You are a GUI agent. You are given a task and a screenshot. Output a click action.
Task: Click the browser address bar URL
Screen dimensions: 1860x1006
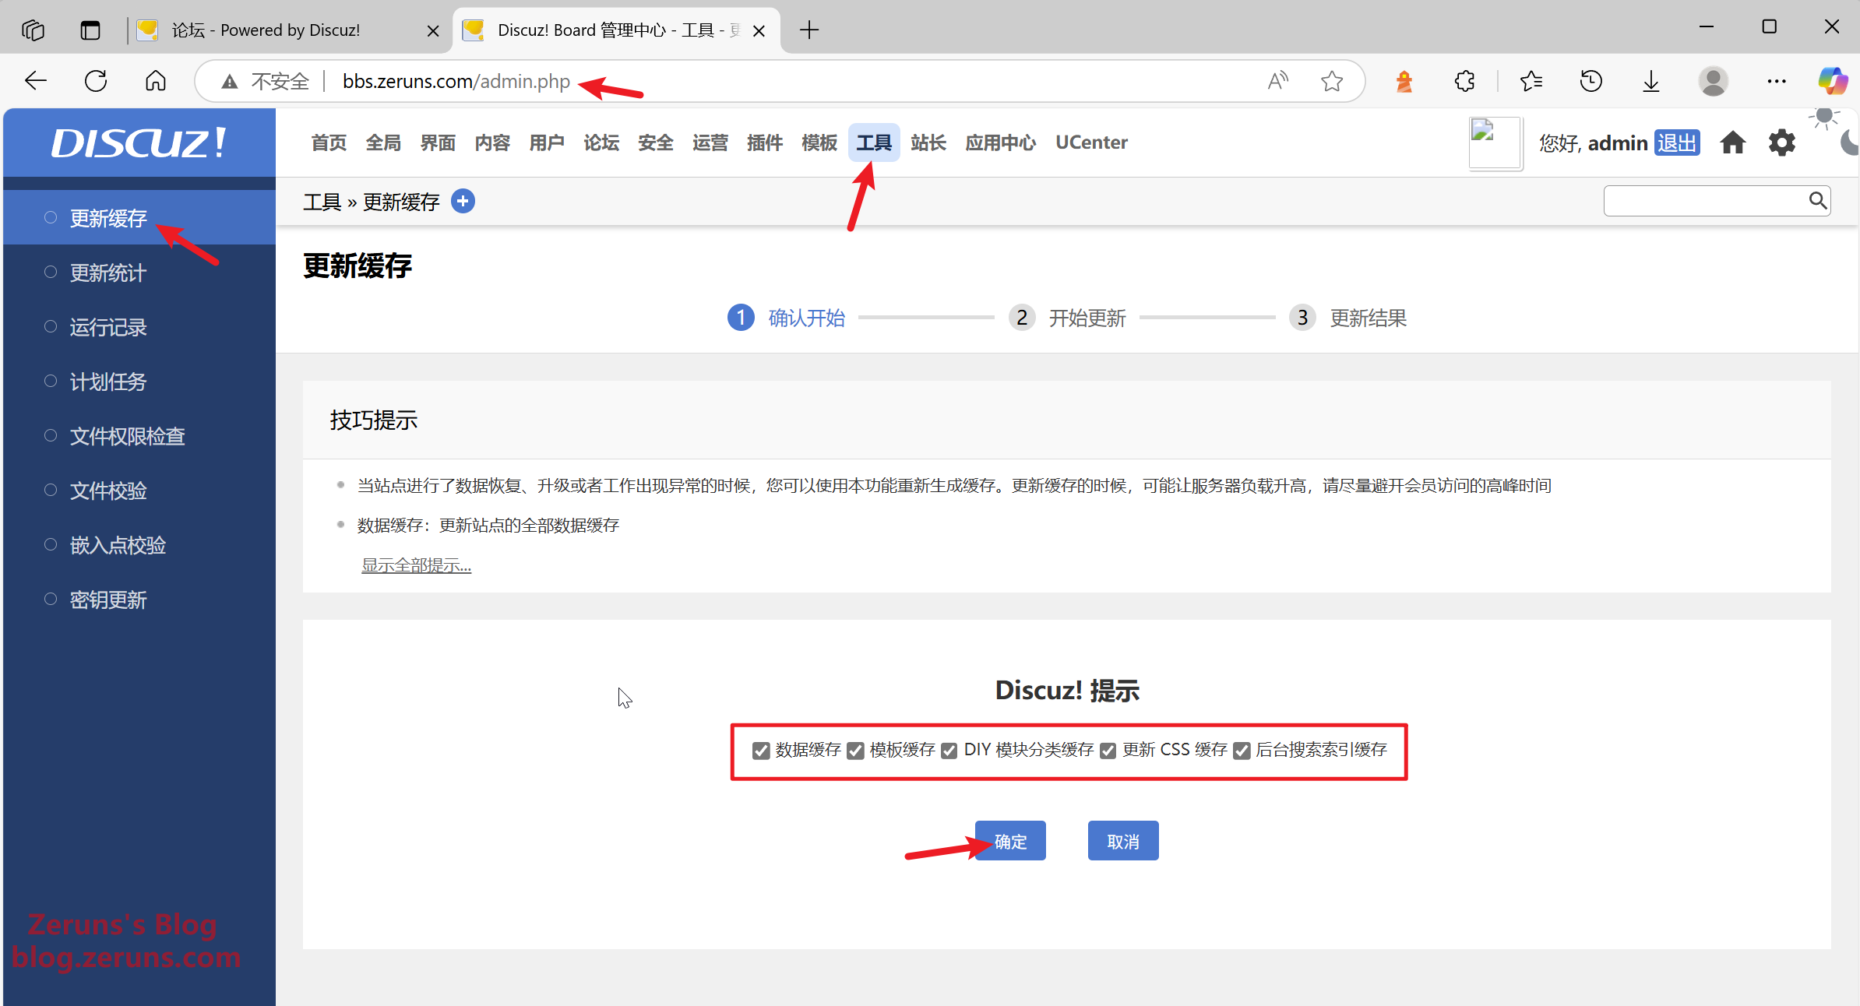456,81
